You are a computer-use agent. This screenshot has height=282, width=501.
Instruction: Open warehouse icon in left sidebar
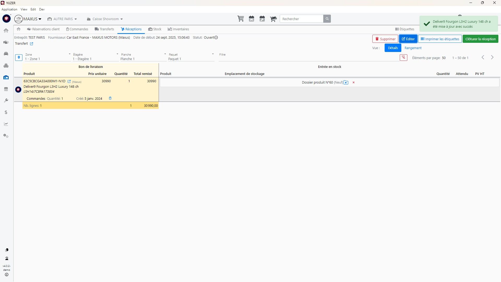(x=6, y=78)
